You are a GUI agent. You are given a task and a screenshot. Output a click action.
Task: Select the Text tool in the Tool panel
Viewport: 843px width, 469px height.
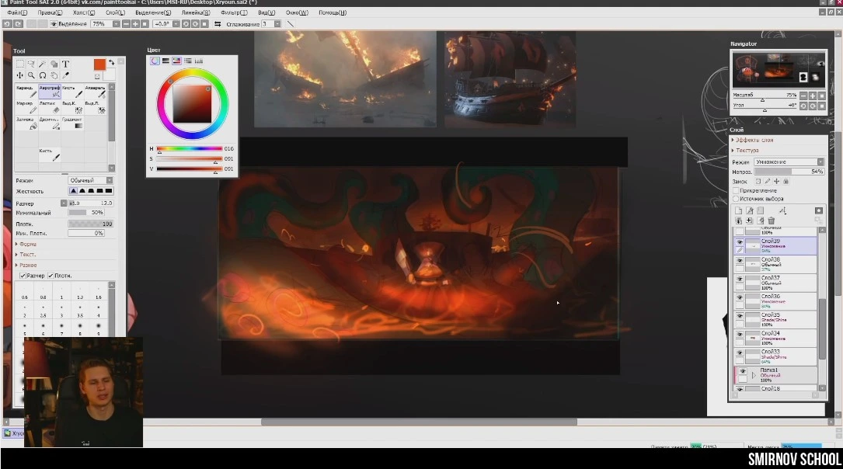coord(65,64)
